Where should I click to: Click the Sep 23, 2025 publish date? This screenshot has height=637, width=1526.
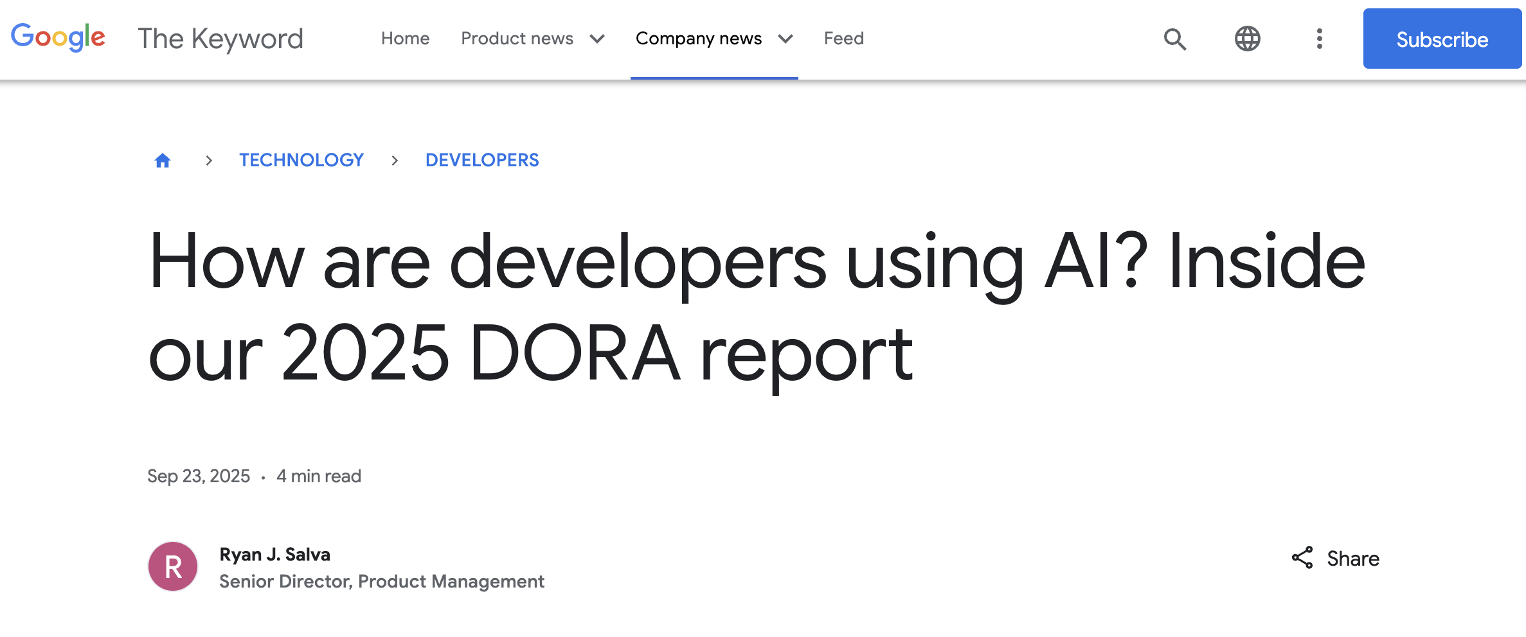point(199,476)
